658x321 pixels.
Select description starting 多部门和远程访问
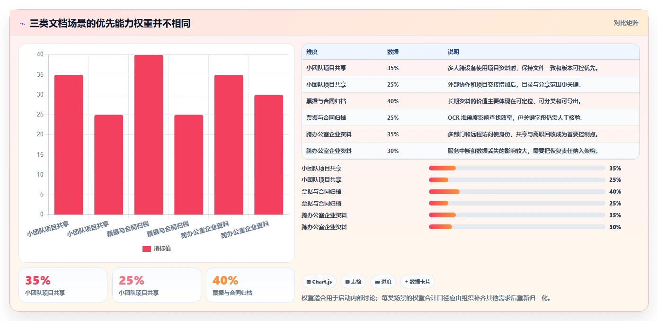[x=524, y=134]
